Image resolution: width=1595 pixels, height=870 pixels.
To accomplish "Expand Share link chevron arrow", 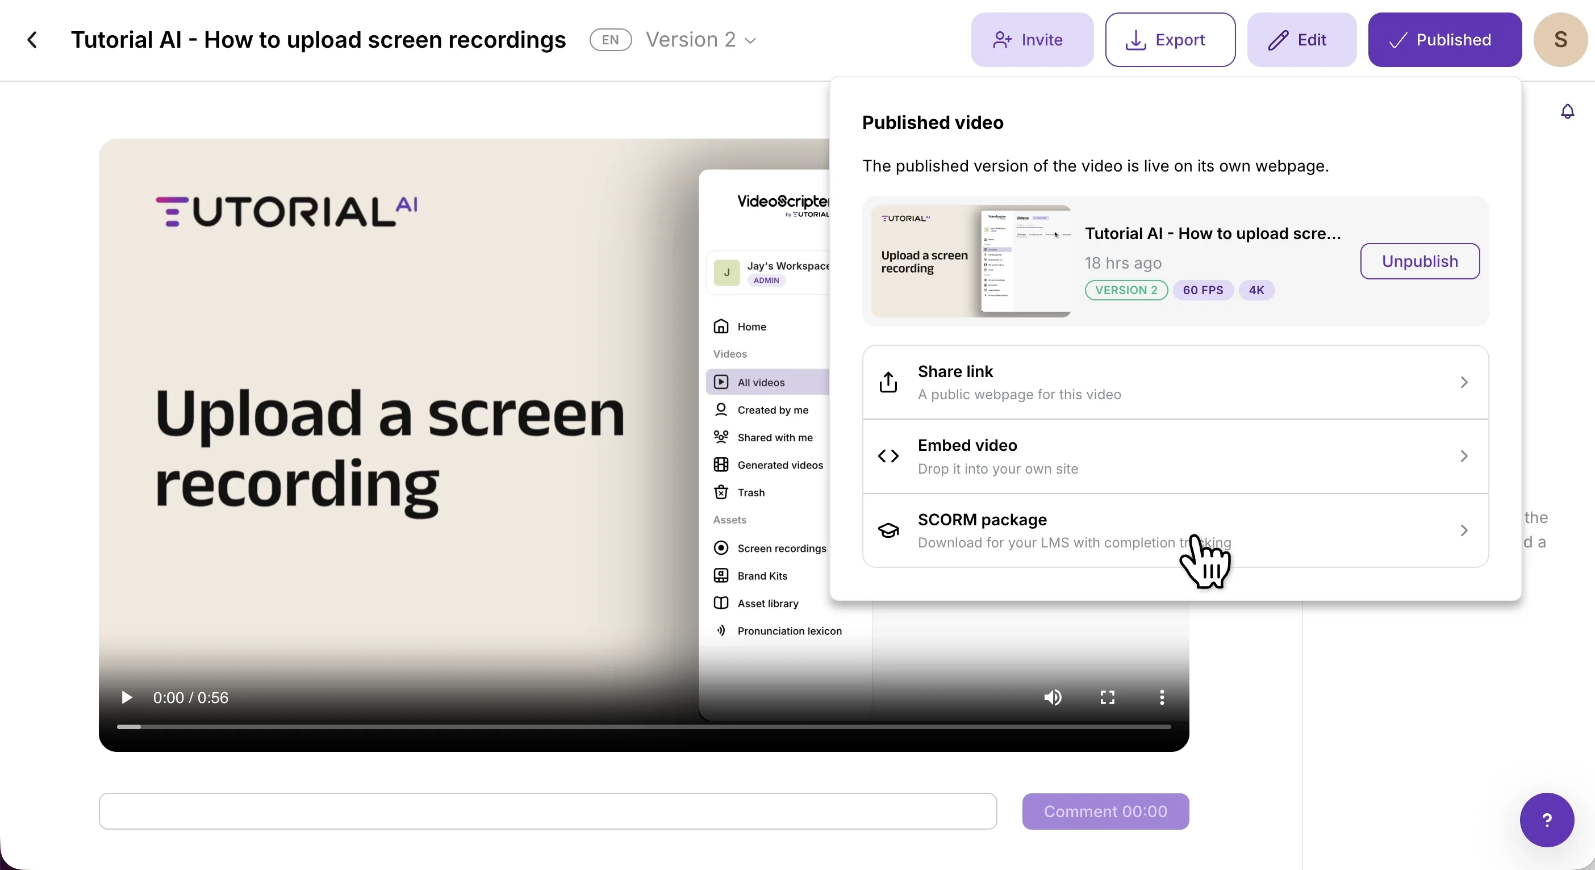I will tap(1463, 382).
